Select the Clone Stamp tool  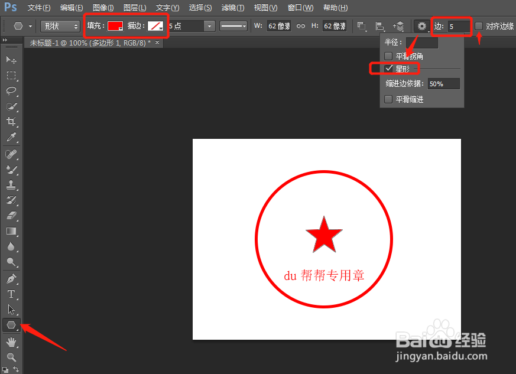point(11,185)
